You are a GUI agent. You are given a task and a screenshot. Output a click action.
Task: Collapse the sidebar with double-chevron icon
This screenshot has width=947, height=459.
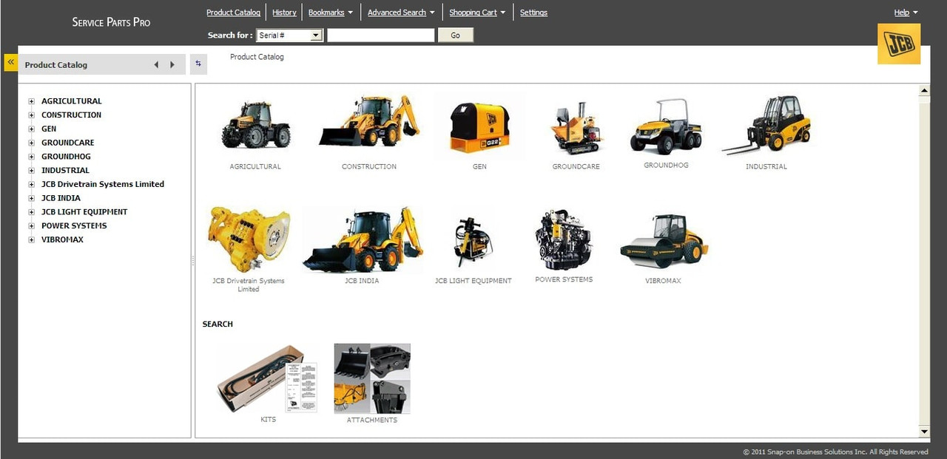(x=10, y=62)
